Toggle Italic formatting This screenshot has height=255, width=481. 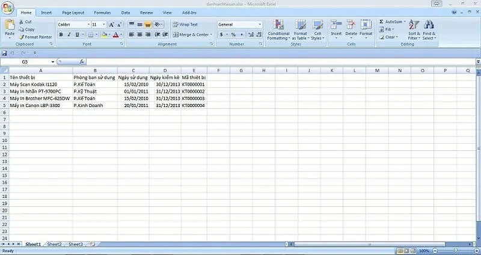69,35
